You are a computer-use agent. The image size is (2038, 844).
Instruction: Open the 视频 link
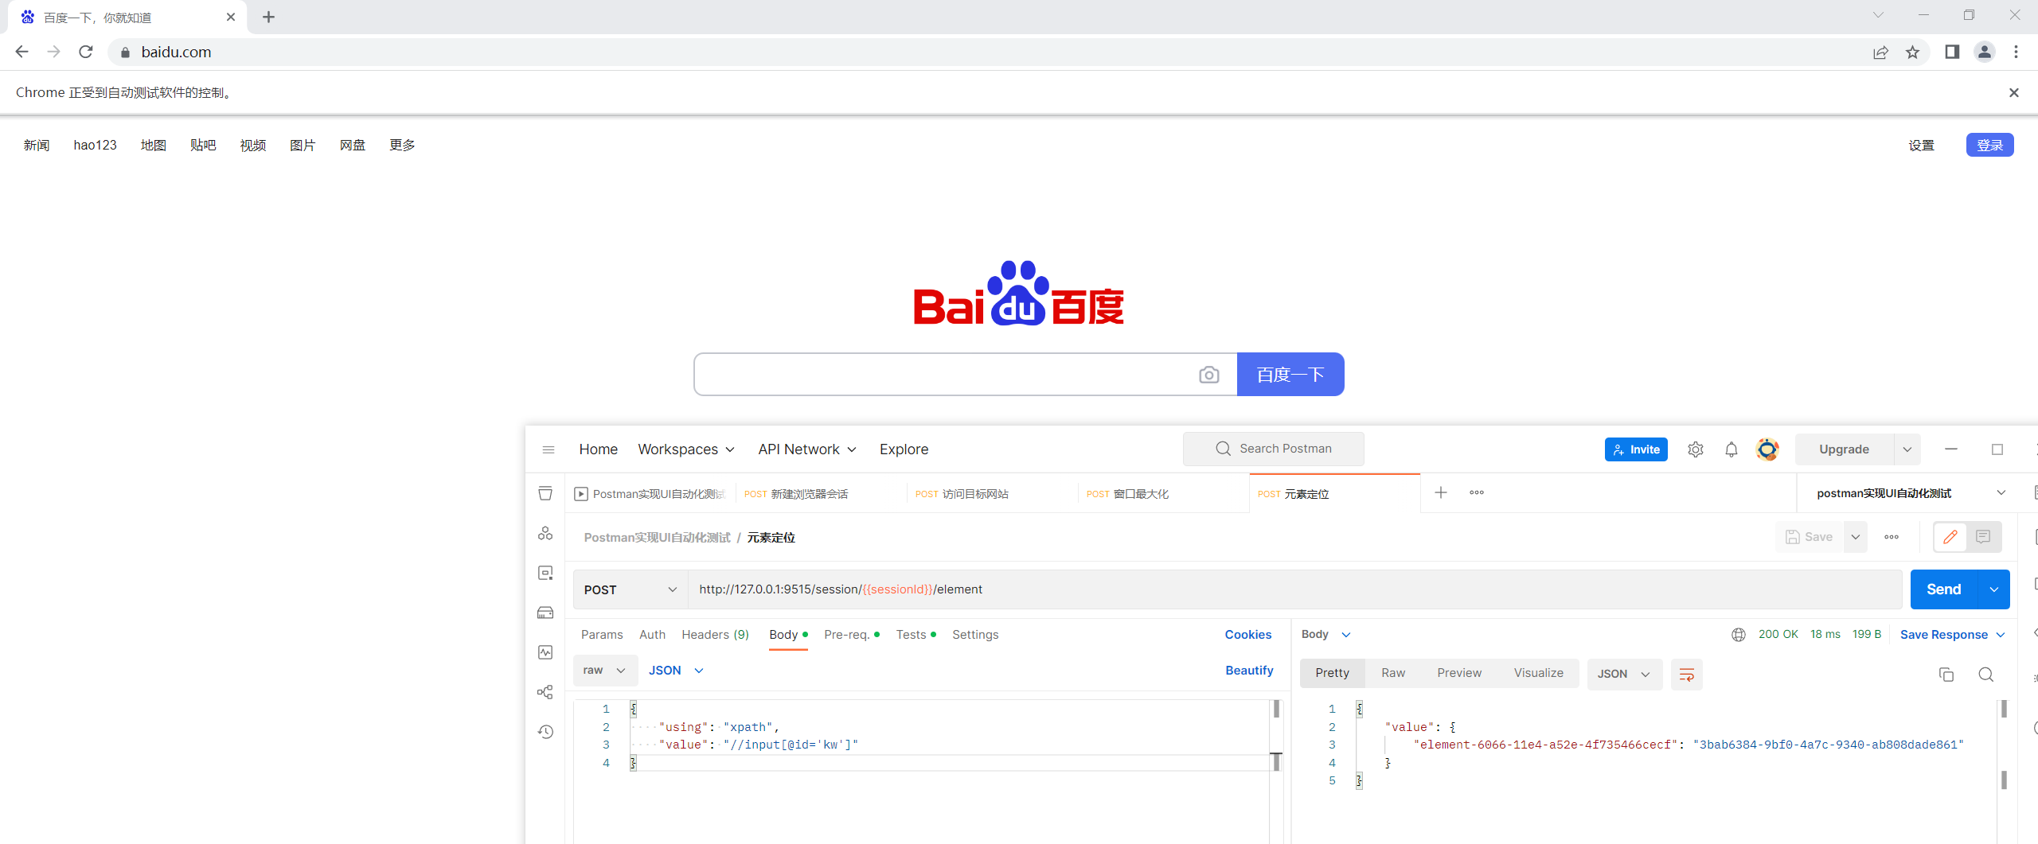253,145
